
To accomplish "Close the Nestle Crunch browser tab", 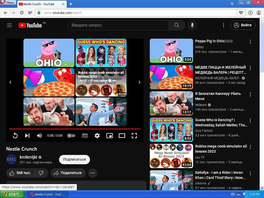I will click(x=63, y=4).
